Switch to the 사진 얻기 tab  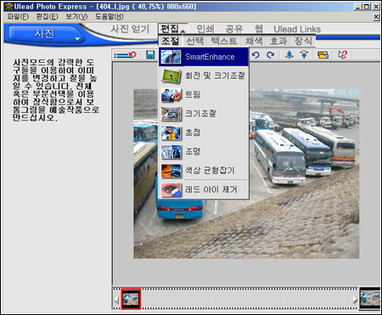point(130,29)
